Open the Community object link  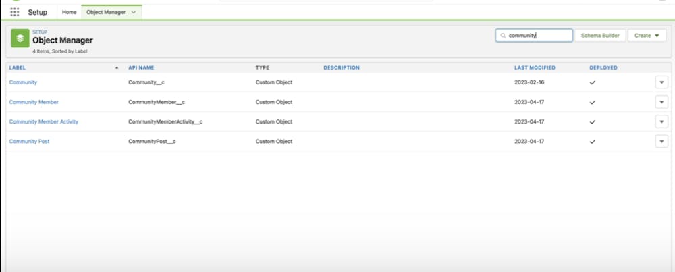tap(23, 82)
